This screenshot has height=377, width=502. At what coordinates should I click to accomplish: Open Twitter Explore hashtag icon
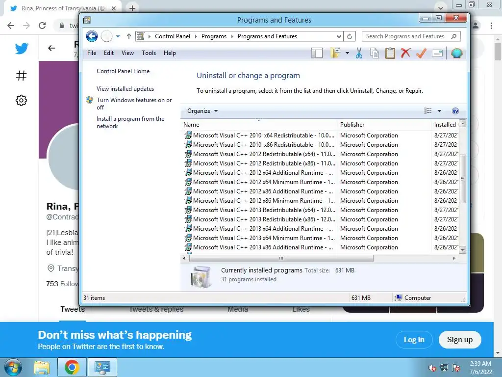[x=21, y=76]
